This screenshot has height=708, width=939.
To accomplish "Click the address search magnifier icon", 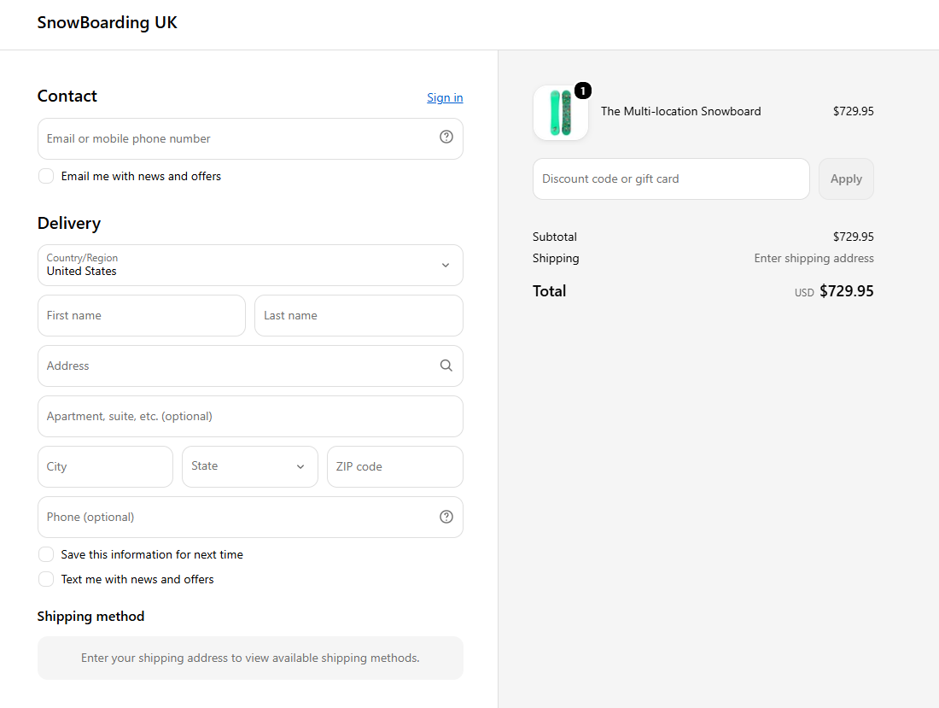I will [x=446, y=366].
